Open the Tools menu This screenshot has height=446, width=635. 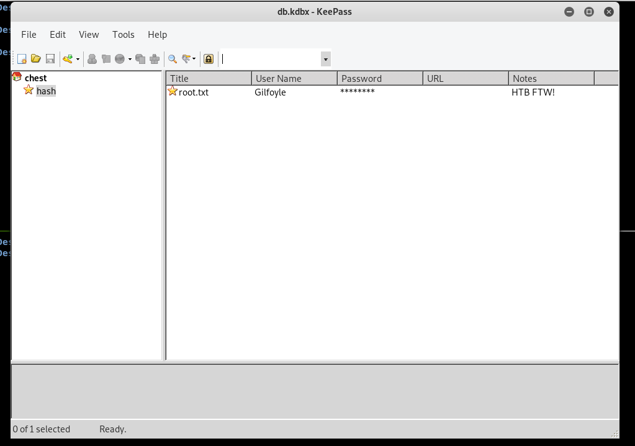pos(123,35)
